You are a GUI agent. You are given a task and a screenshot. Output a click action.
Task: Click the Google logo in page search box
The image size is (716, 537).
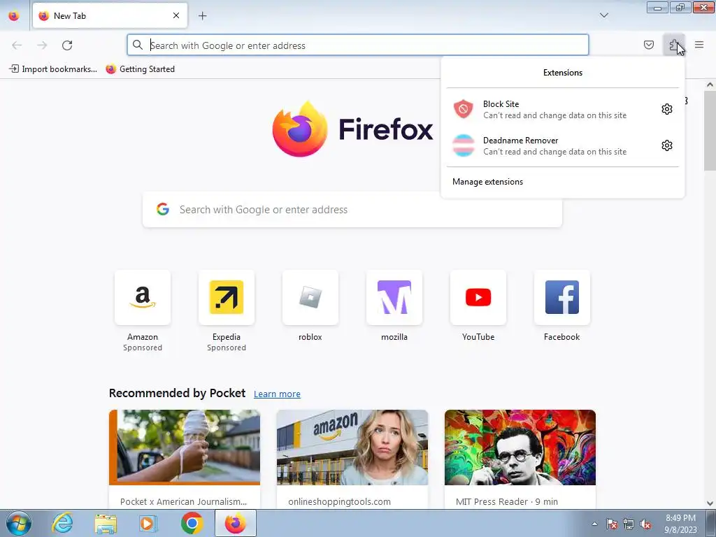coord(162,209)
